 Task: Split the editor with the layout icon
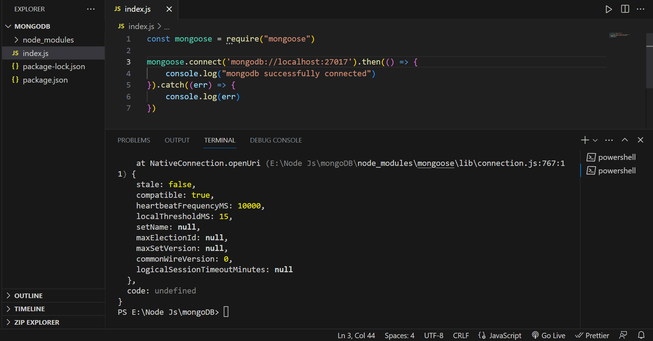pos(625,9)
